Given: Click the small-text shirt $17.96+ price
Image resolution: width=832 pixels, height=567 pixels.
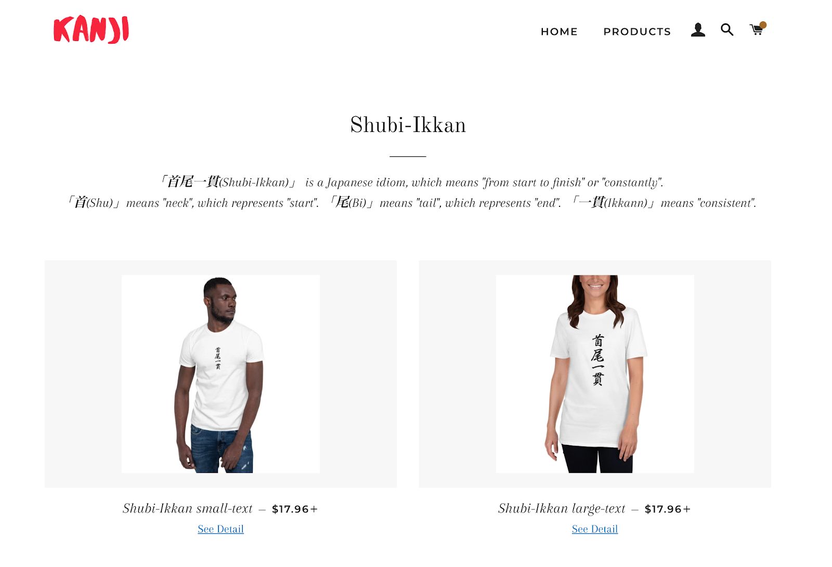Looking at the screenshot, I should point(295,509).
